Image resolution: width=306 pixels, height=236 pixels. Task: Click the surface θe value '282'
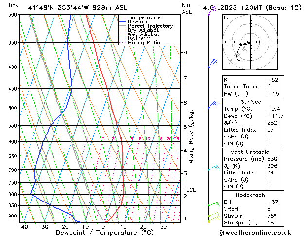(272, 123)
